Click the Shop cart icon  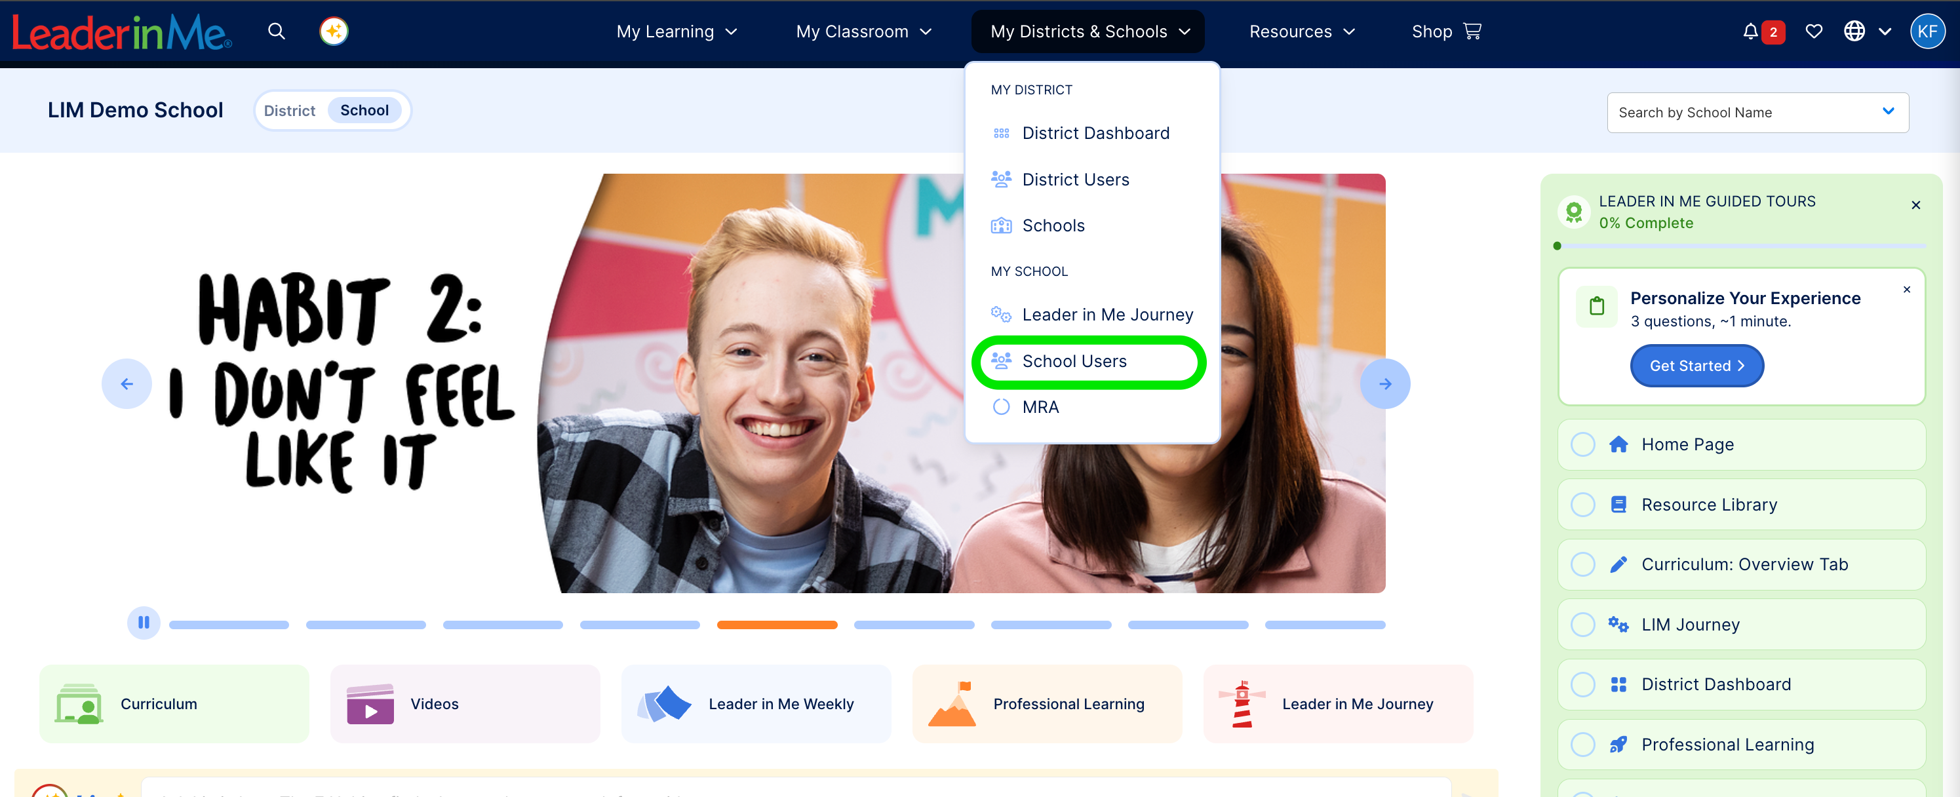[x=1472, y=31]
